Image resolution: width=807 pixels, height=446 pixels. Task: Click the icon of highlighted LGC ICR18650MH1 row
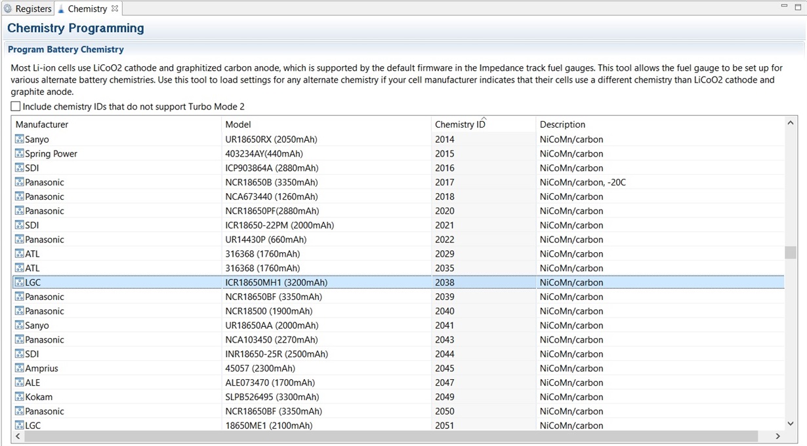pyautogui.click(x=19, y=283)
